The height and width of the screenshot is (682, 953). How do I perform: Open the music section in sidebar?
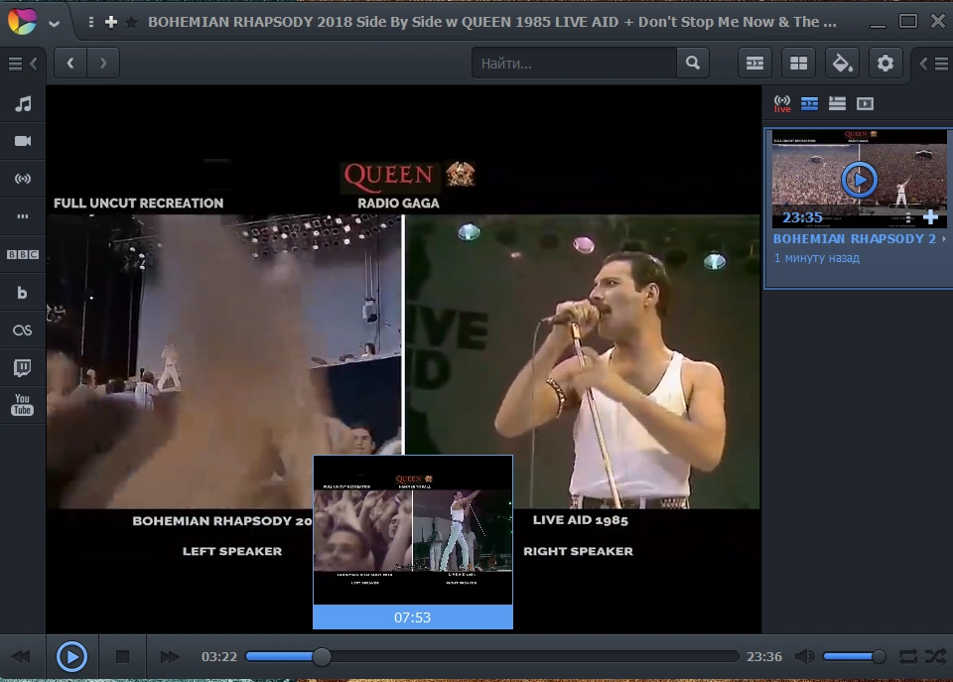(x=23, y=104)
